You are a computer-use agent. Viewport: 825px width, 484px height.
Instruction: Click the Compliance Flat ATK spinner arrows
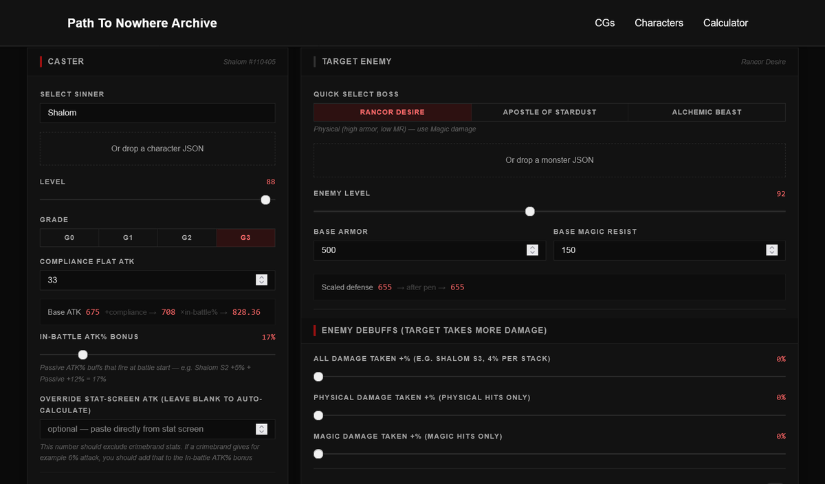click(x=261, y=280)
